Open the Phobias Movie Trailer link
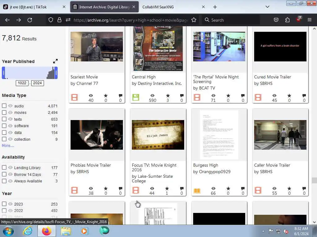Screen dimensions: 317x237 [x=91, y=165]
